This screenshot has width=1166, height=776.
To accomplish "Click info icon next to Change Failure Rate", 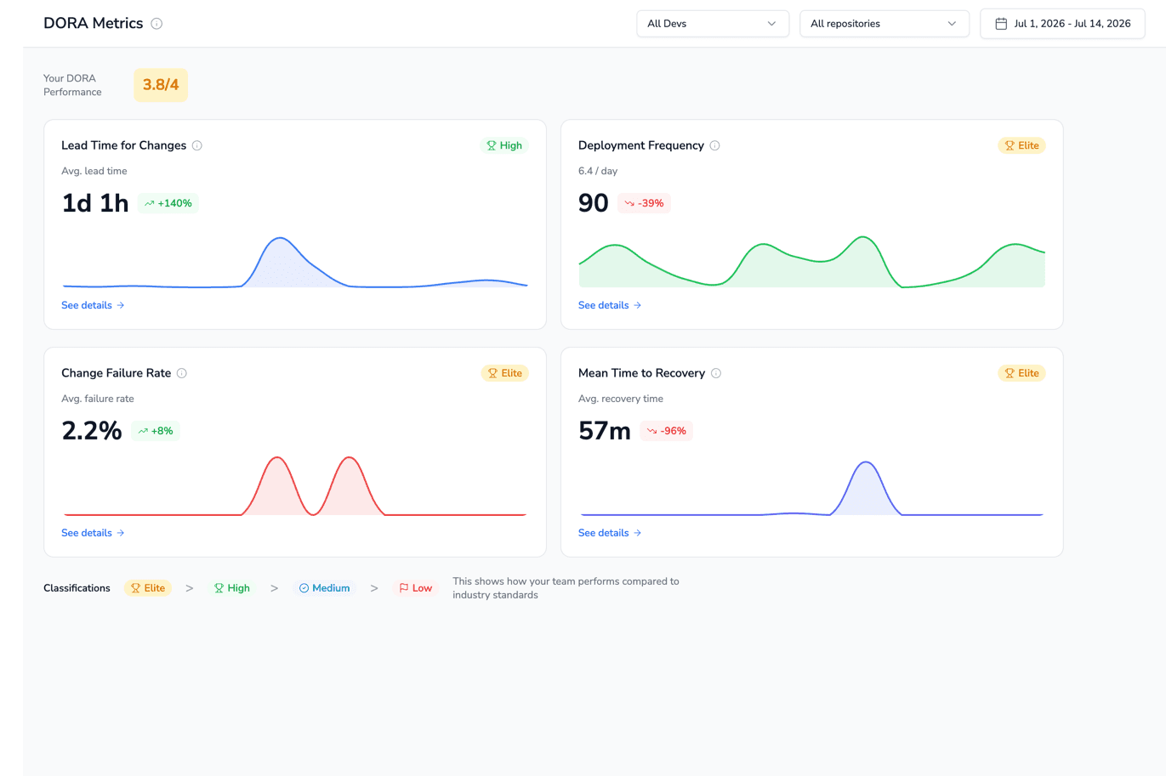I will [182, 373].
